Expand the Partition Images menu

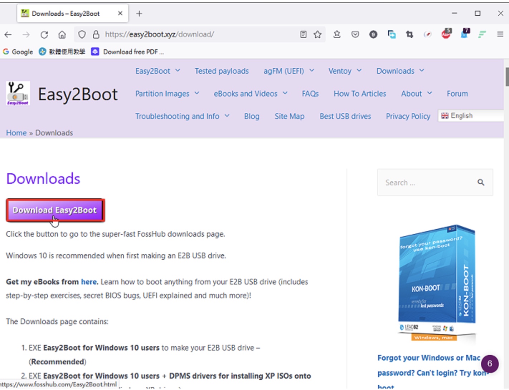point(167,94)
